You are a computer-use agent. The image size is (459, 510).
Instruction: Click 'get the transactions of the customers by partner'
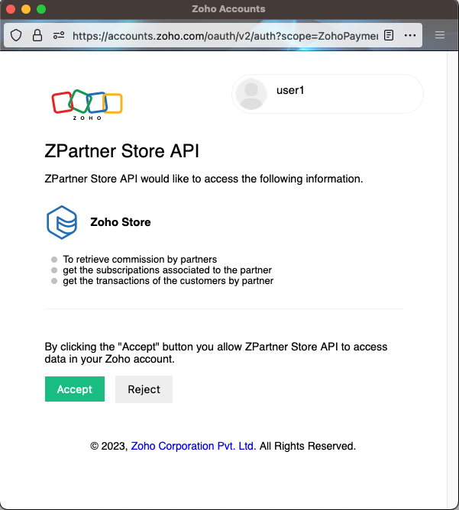click(x=168, y=281)
